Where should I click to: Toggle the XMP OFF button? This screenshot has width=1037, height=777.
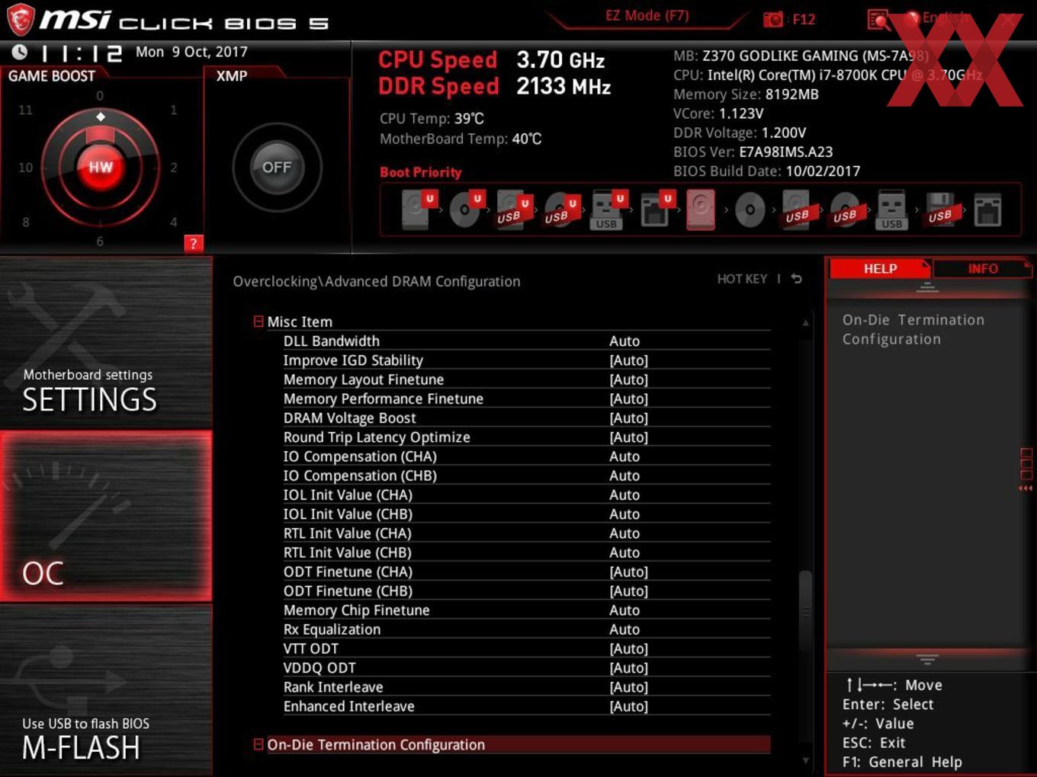[x=277, y=167]
